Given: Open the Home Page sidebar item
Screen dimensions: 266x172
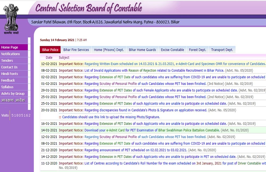Looking at the screenshot, I should 14,47.
